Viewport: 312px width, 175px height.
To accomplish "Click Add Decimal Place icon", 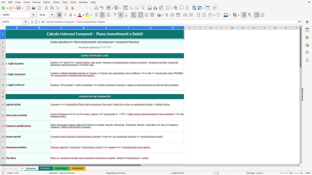I will 185,15.
